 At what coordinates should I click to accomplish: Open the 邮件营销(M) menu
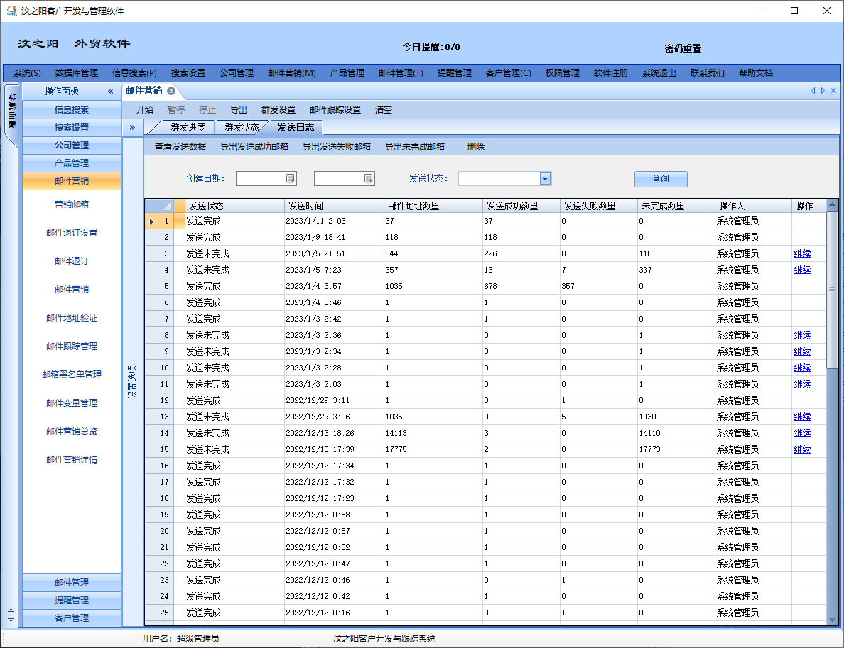click(x=291, y=72)
